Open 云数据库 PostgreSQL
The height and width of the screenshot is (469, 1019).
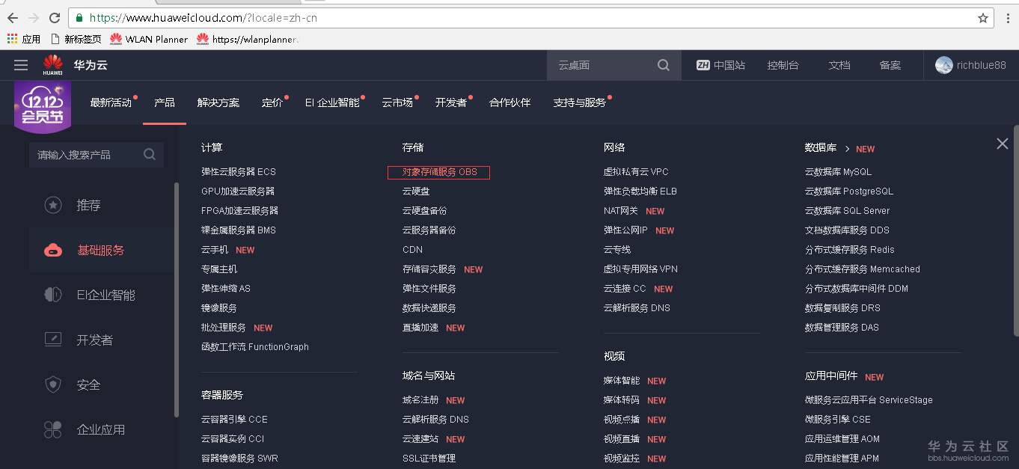tap(849, 191)
